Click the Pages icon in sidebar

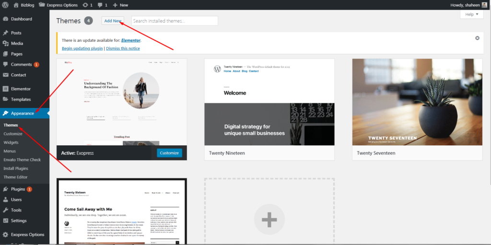(5, 54)
